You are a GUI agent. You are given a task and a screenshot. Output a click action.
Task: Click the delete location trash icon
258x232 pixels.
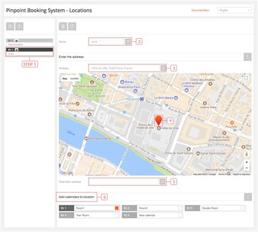[x=63, y=27]
